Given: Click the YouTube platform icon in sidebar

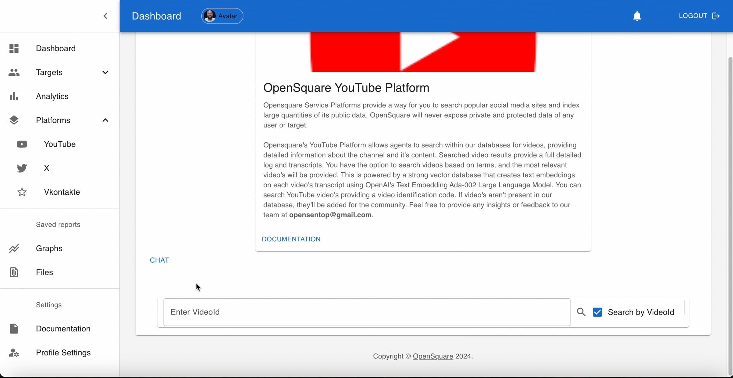Looking at the screenshot, I should tap(22, 144).
